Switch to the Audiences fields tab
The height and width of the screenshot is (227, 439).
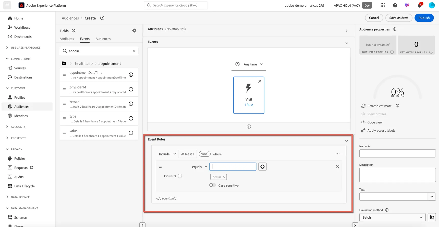103,39
